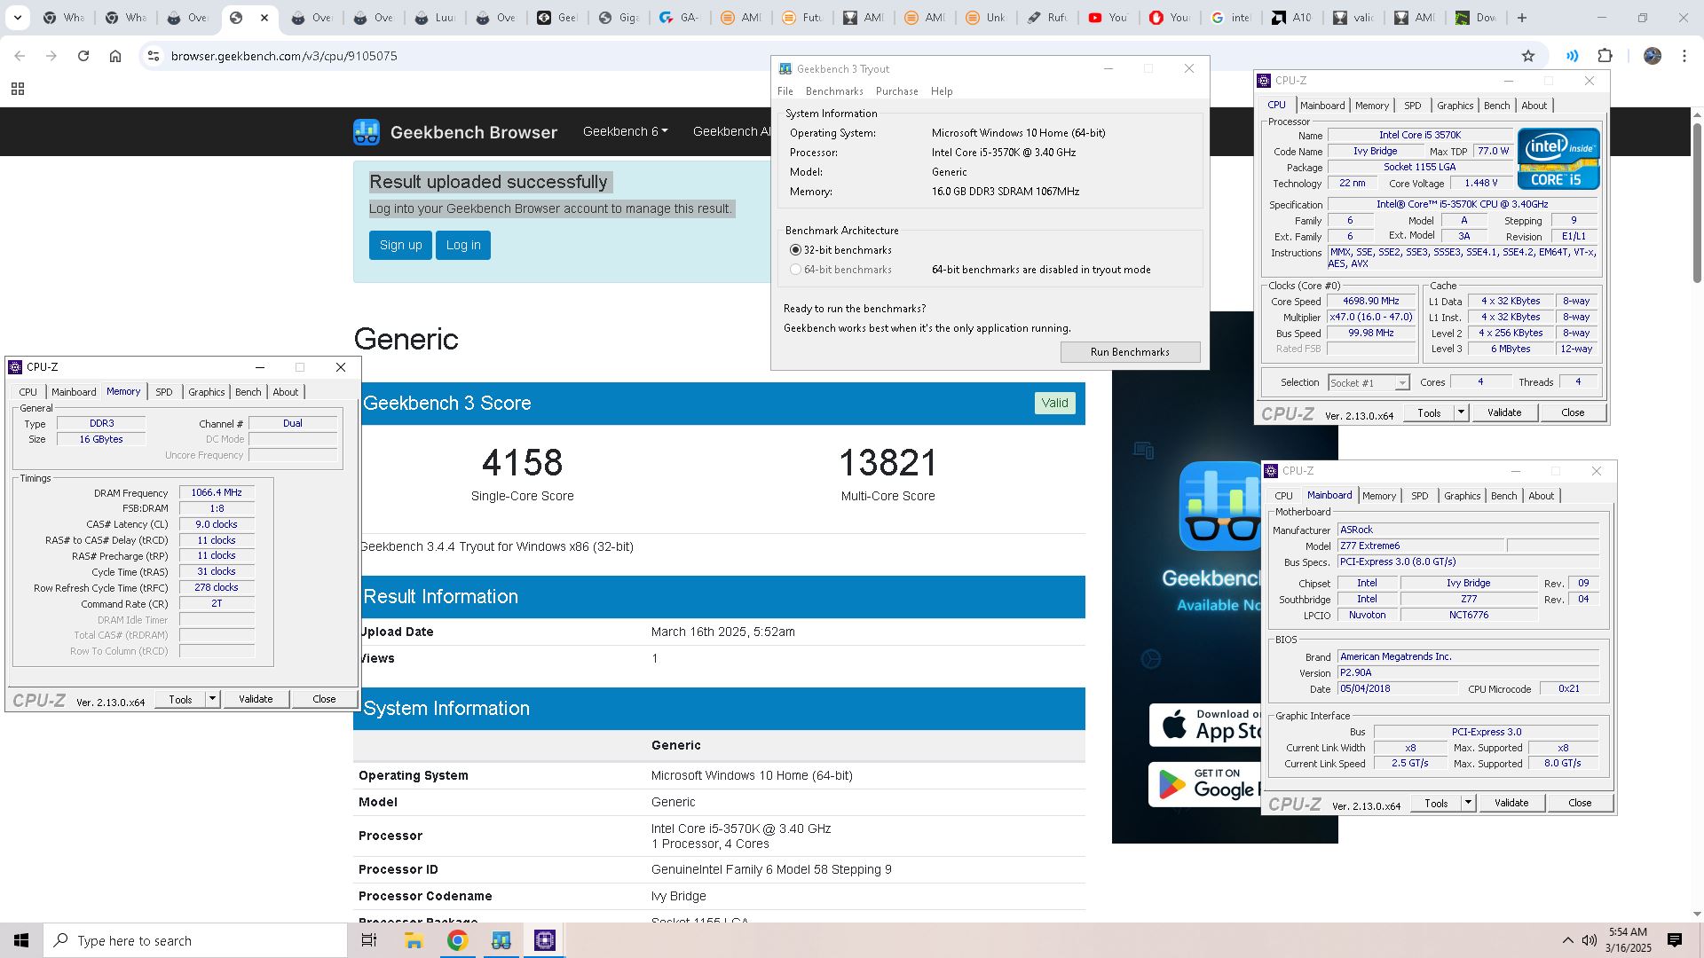Switch to the YouTube browser tab with red icon

coord(1107,18)
